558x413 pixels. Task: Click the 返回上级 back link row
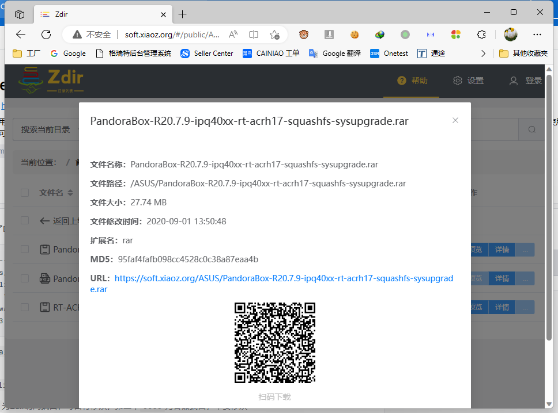(x=59, y=221)
